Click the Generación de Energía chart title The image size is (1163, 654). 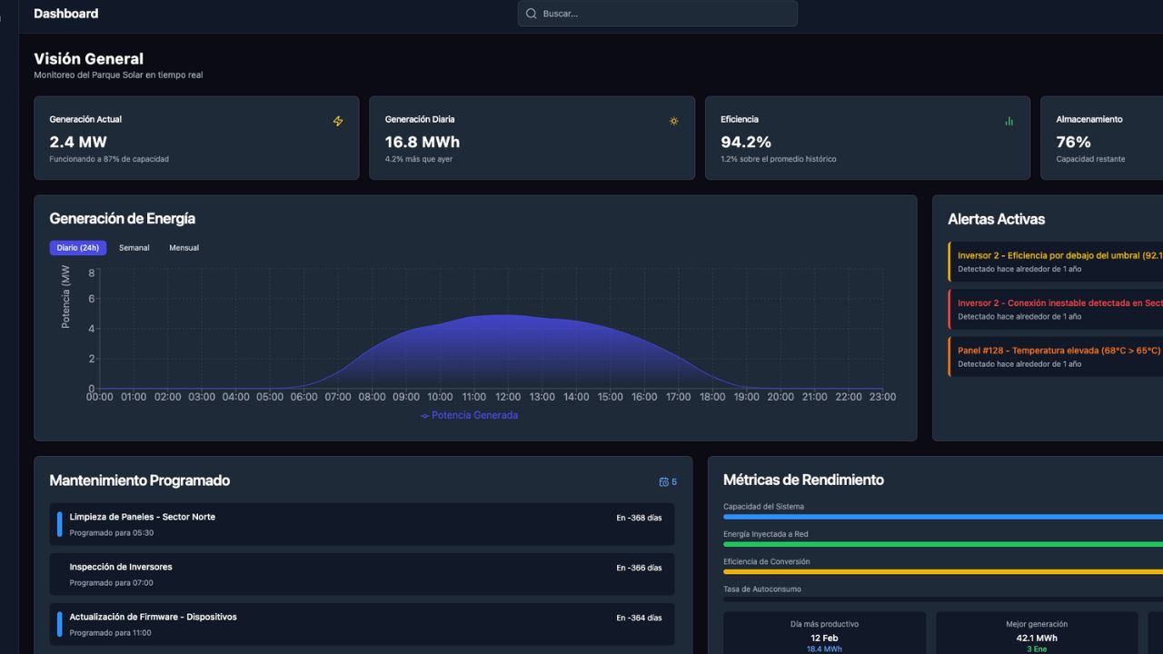[x=122, y=219]
